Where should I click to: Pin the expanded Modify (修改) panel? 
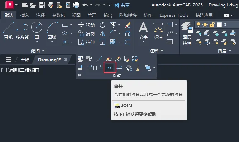(x=79, y=75)
